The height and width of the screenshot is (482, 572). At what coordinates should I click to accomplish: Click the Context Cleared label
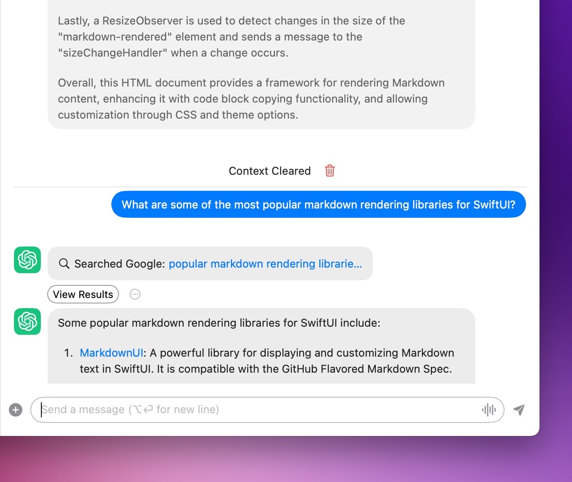coord(270,171)
